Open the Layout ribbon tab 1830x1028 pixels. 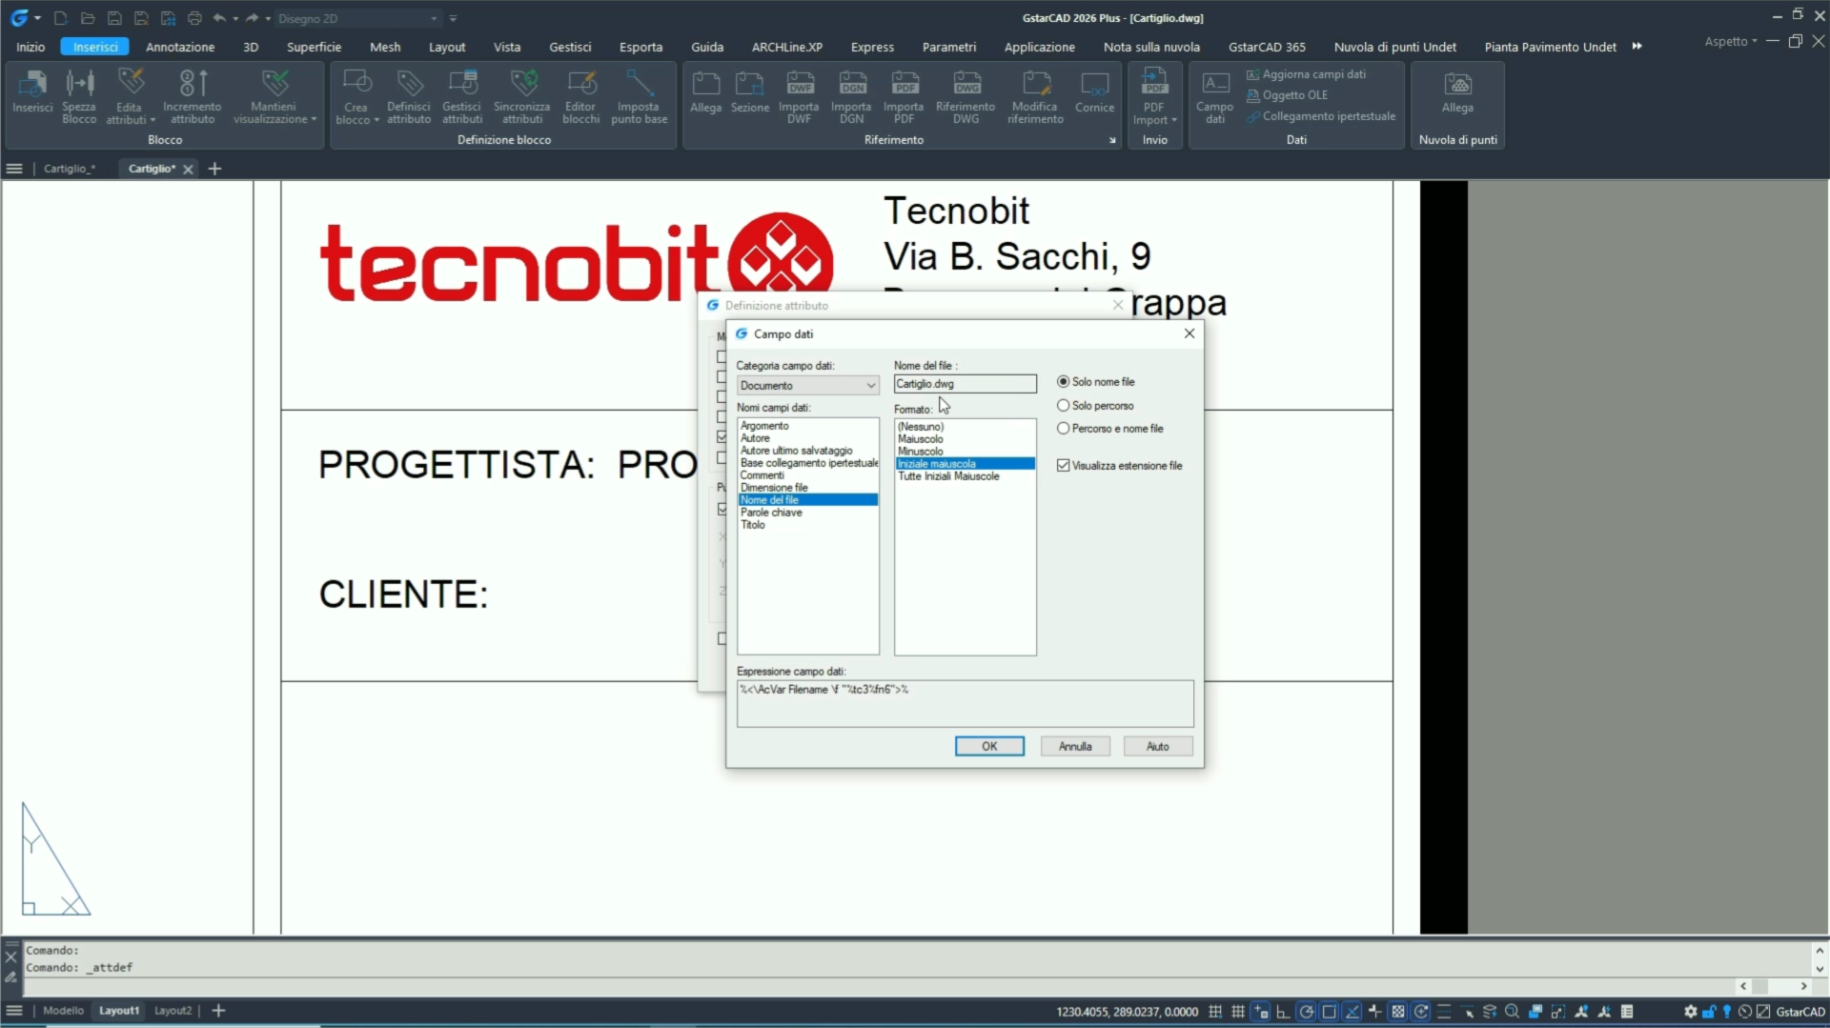pos(447,47)
